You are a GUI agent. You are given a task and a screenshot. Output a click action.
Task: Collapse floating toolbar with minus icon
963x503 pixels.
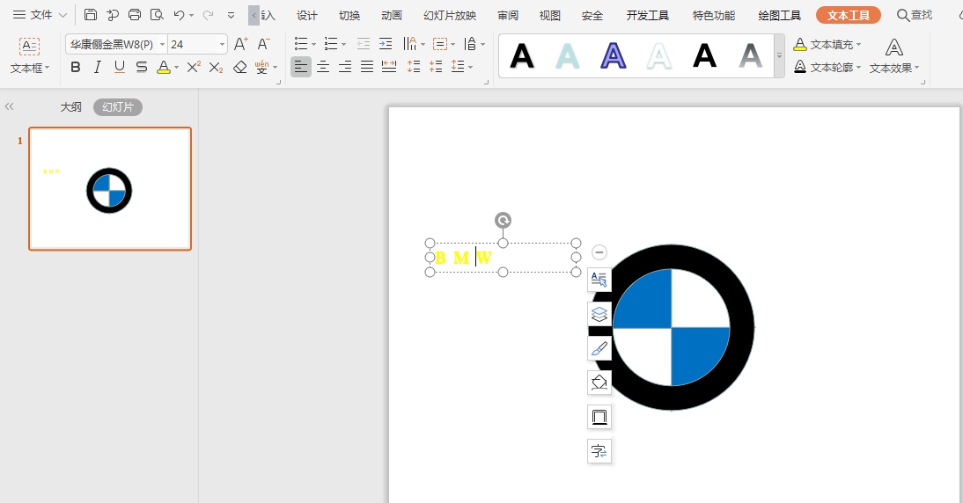coord(599,252)
